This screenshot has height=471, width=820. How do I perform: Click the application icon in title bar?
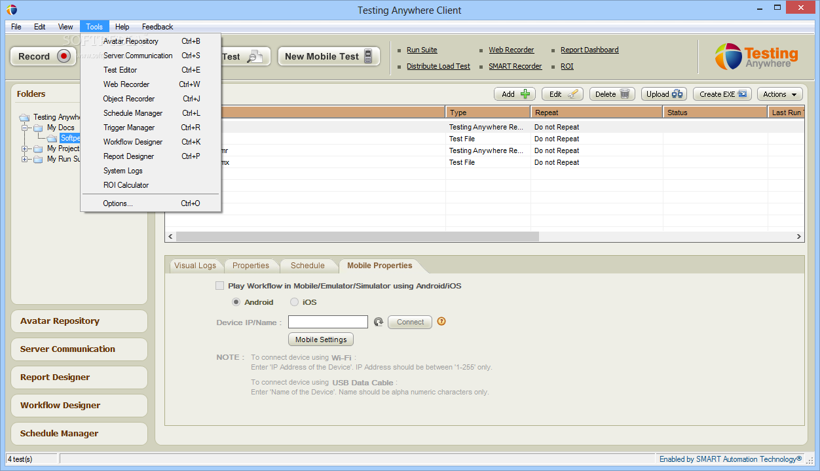pos(12,10)
